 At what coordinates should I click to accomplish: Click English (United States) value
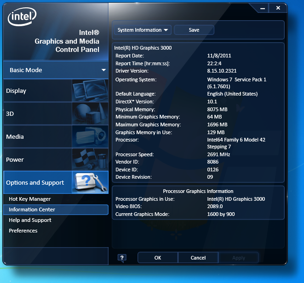click(232, 94)
